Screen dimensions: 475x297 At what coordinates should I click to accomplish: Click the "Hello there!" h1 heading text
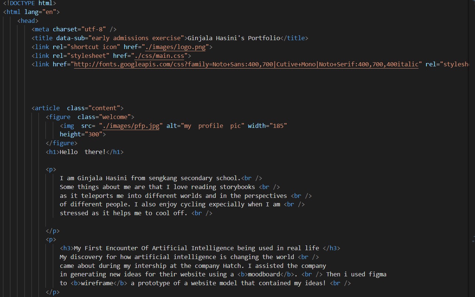click(x=83, y=152)
